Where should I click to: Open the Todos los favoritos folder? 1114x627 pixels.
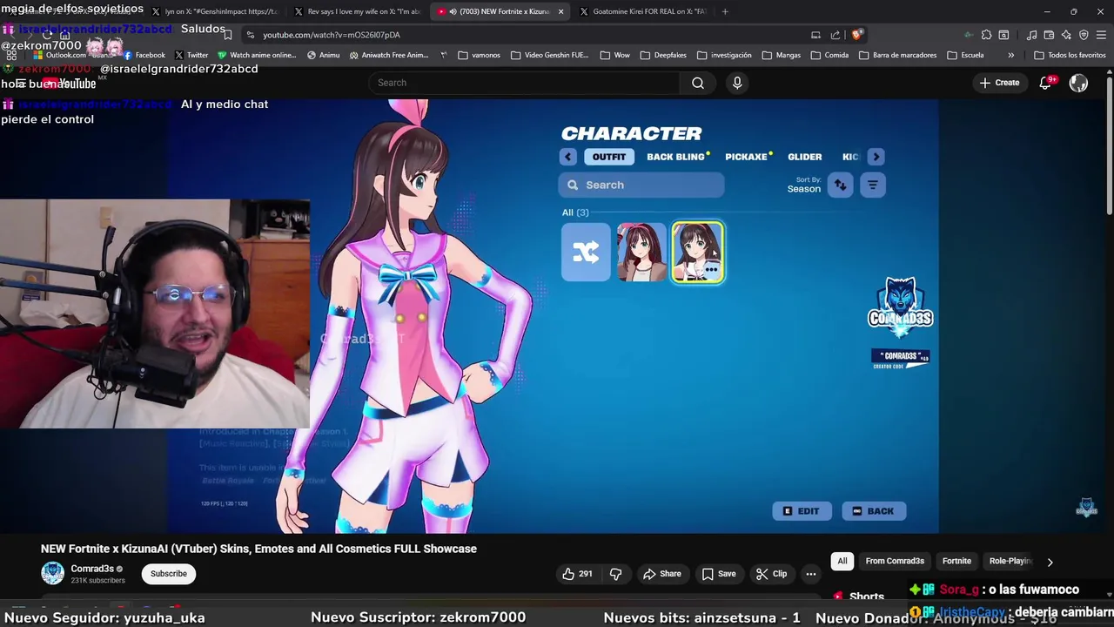(1070, 55)
